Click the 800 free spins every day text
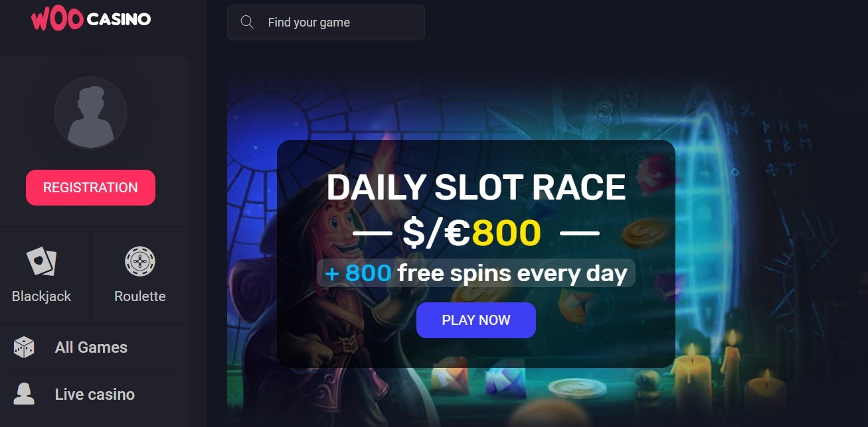 click(476, 273)
